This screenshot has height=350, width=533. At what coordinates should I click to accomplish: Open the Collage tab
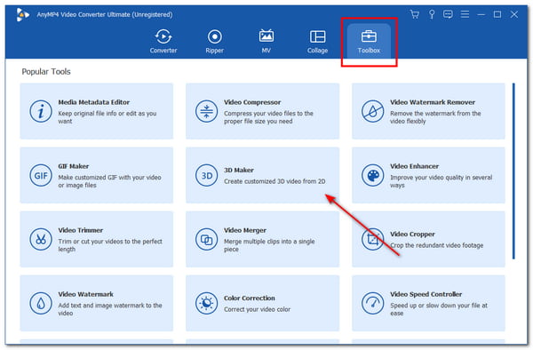coord(317,41)
